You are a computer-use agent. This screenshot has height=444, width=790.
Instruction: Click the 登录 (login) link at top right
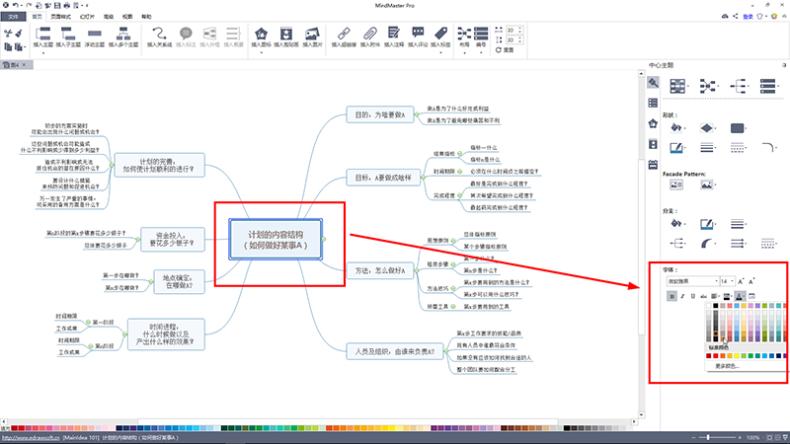[x=748, y=17]
